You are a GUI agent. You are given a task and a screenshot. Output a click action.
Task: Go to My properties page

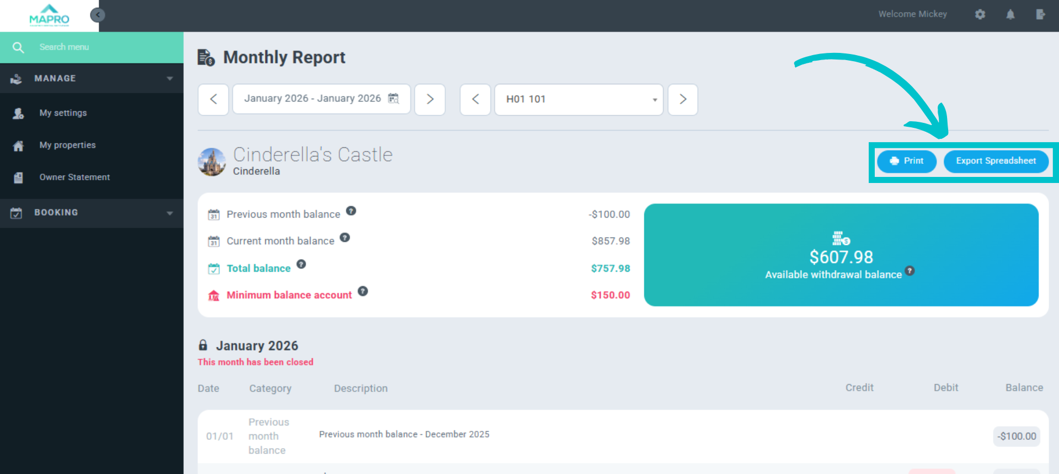tap(67, 145)
